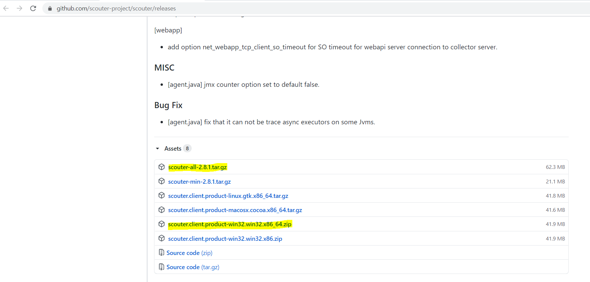Download the win32.x86.zip client

(225, 239)
